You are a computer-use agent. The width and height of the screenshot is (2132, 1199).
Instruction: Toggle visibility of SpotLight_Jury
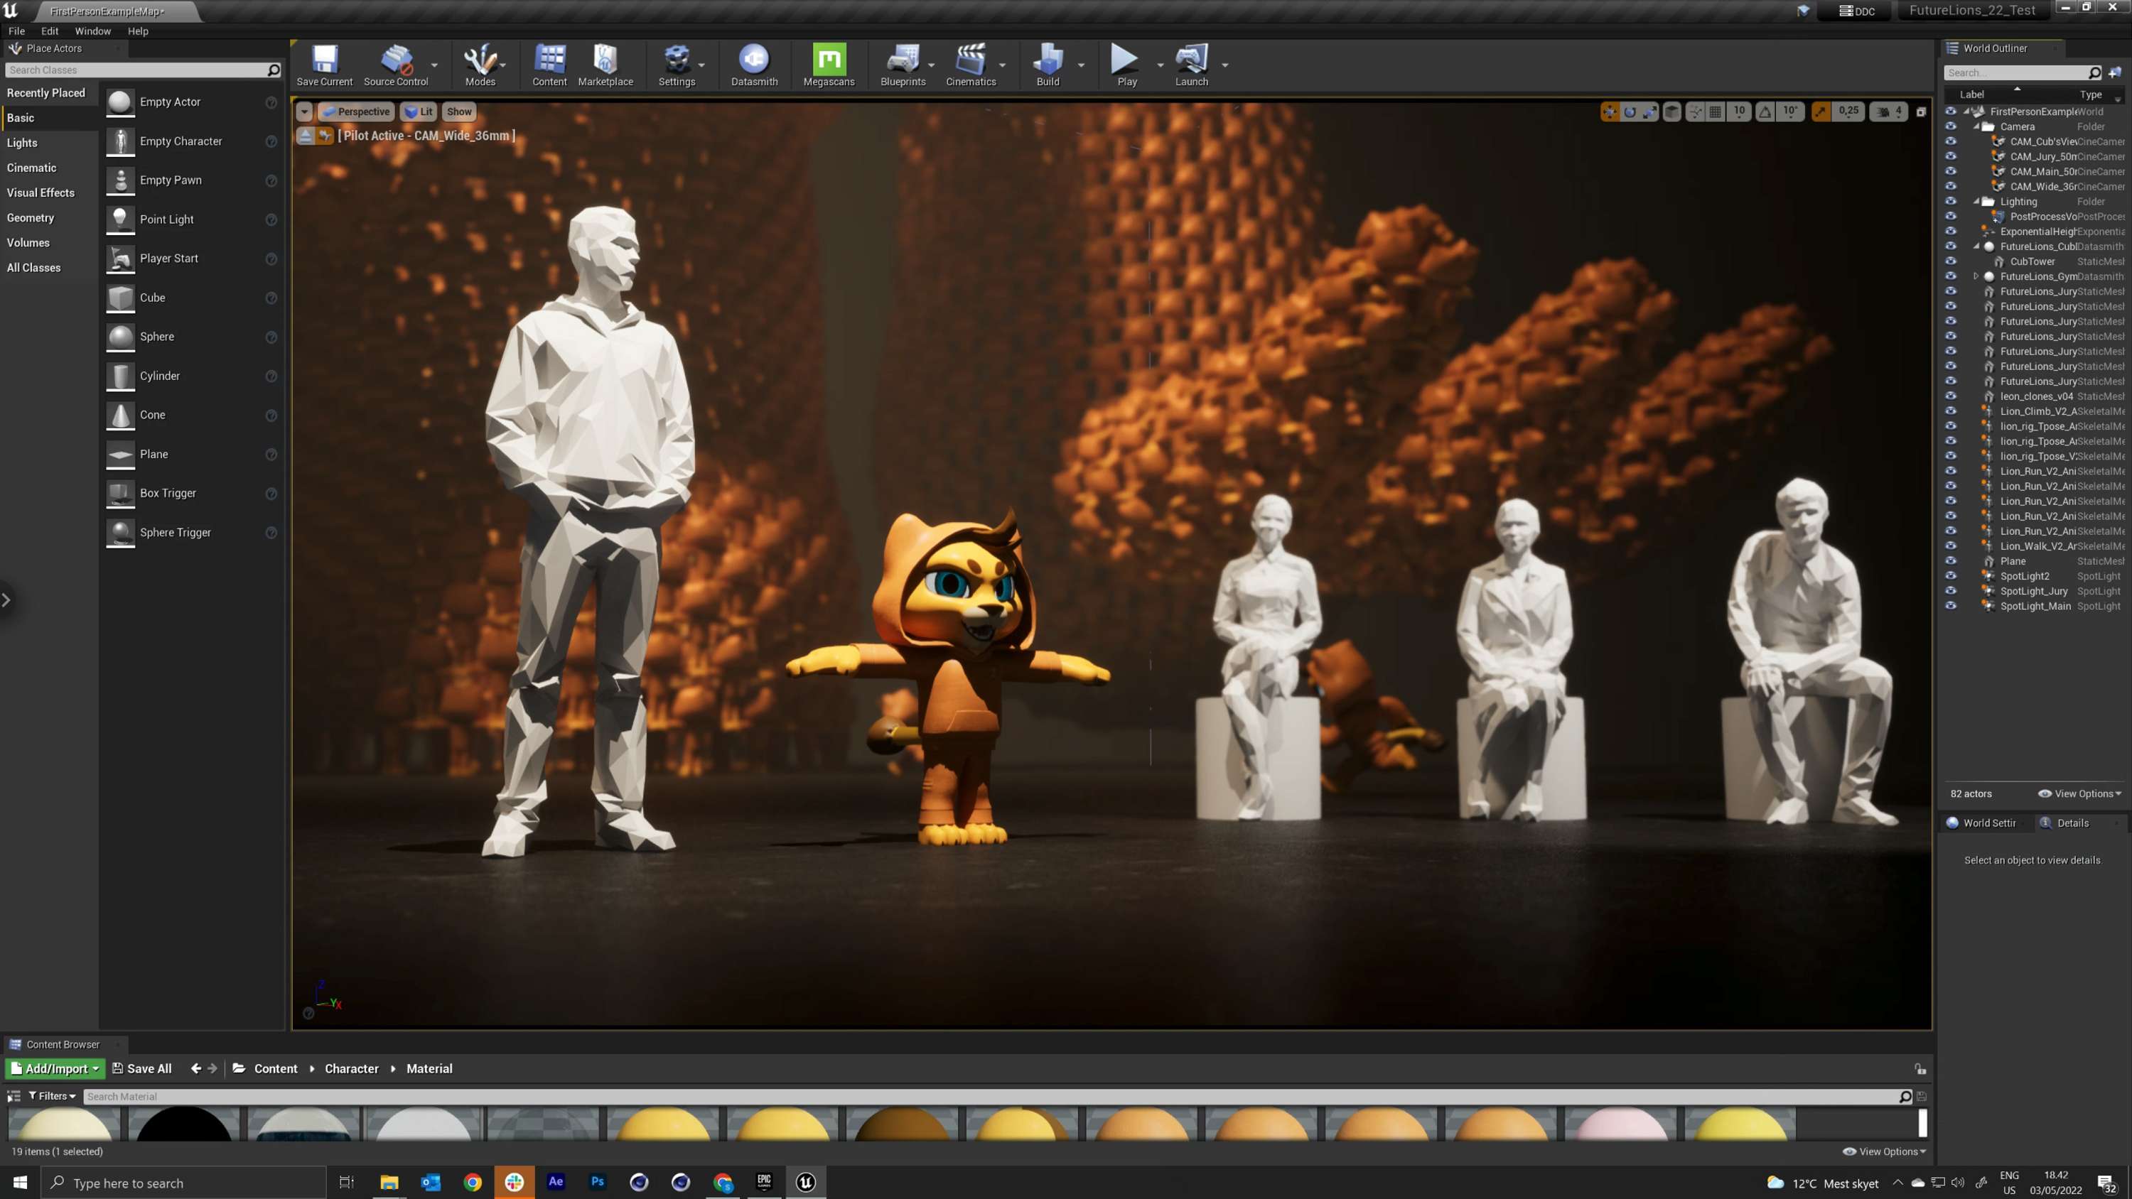(1951, 591)
